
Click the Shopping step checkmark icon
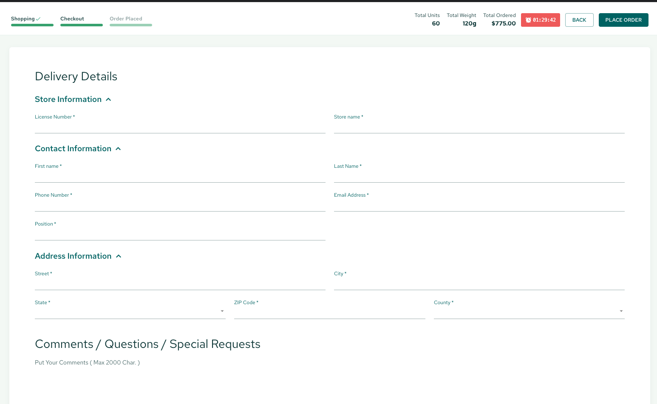38,19
